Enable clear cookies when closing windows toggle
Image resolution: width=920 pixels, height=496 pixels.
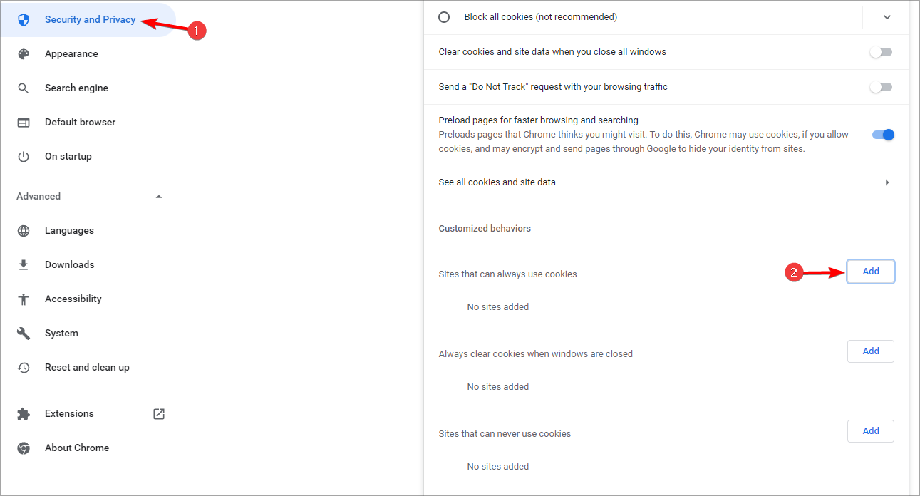pyautogui.click(x=881, y=52)
